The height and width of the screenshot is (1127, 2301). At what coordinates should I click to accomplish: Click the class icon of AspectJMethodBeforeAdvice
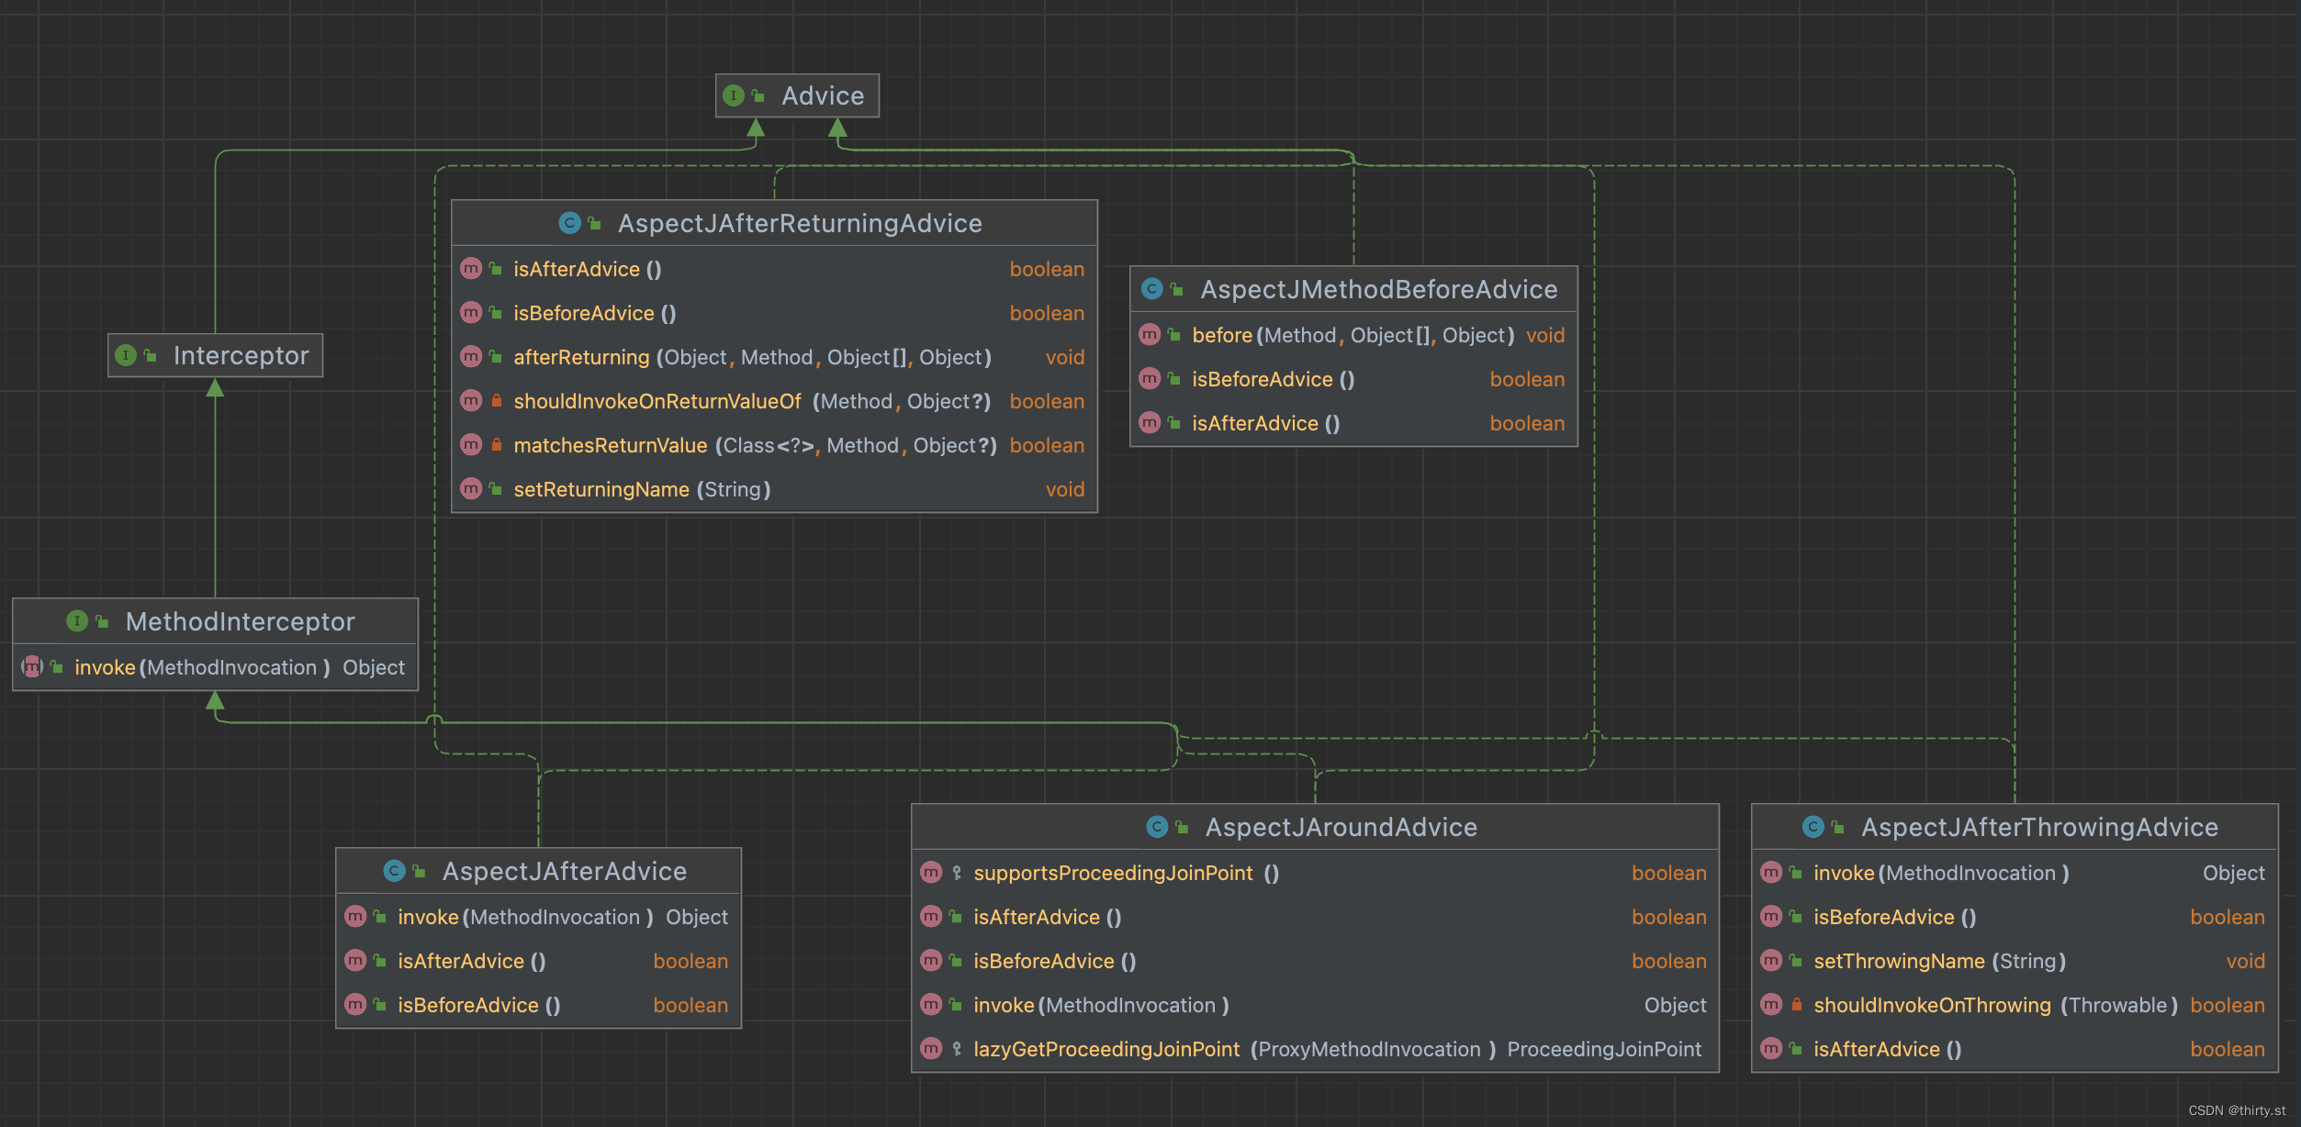[1151, 289]
